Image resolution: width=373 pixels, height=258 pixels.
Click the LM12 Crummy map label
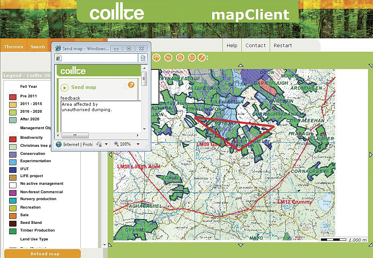295,202
